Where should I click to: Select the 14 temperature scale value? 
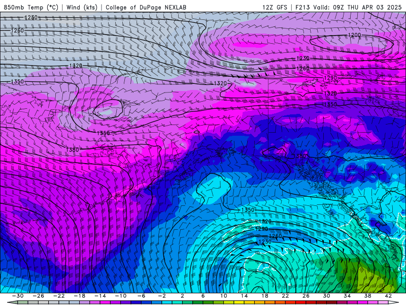244,296
